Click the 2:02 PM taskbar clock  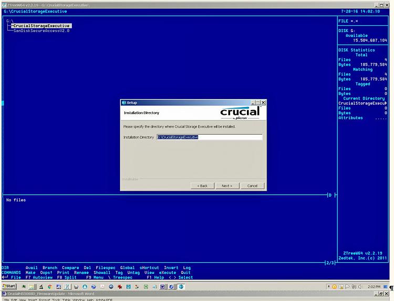pos(374,286)
